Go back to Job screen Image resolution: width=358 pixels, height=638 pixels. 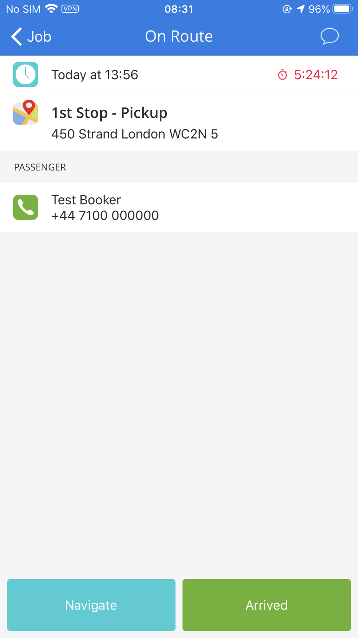[31, 37]
